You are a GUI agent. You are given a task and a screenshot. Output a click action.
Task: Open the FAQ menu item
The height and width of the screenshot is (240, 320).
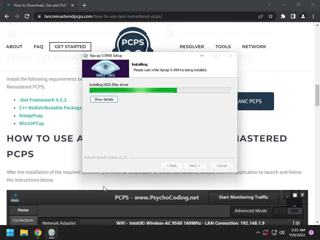[38, 47]
